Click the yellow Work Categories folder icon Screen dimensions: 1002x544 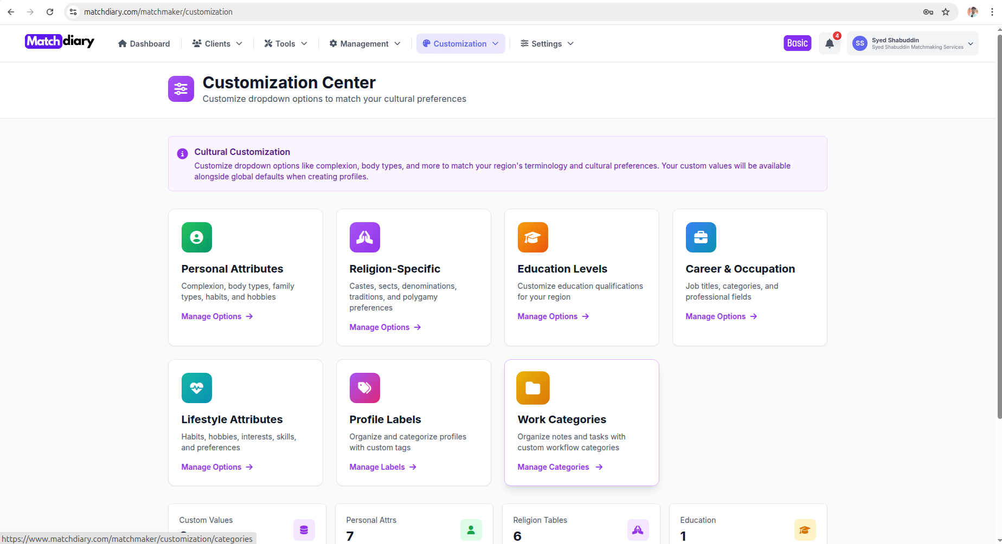pyautogui.click(x=532, y=387)
